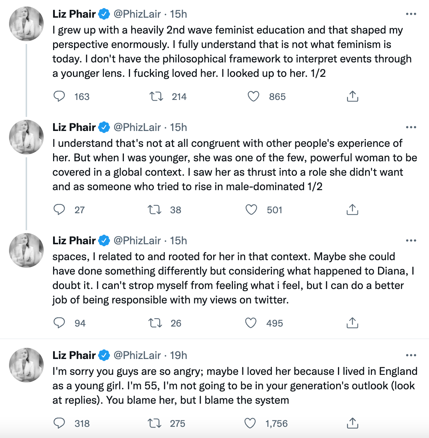
Task: Like the tweet with 1,756 likes
Action: 250,423
